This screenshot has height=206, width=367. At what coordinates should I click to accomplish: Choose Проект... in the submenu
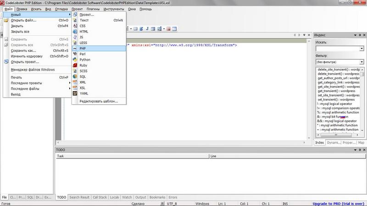click(99, 15)
